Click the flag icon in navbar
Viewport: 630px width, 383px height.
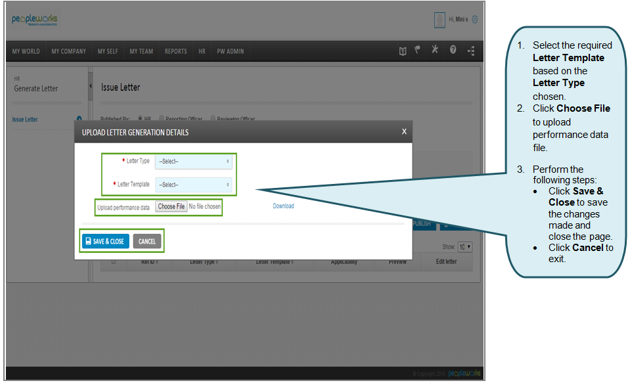tap(418, 50)
